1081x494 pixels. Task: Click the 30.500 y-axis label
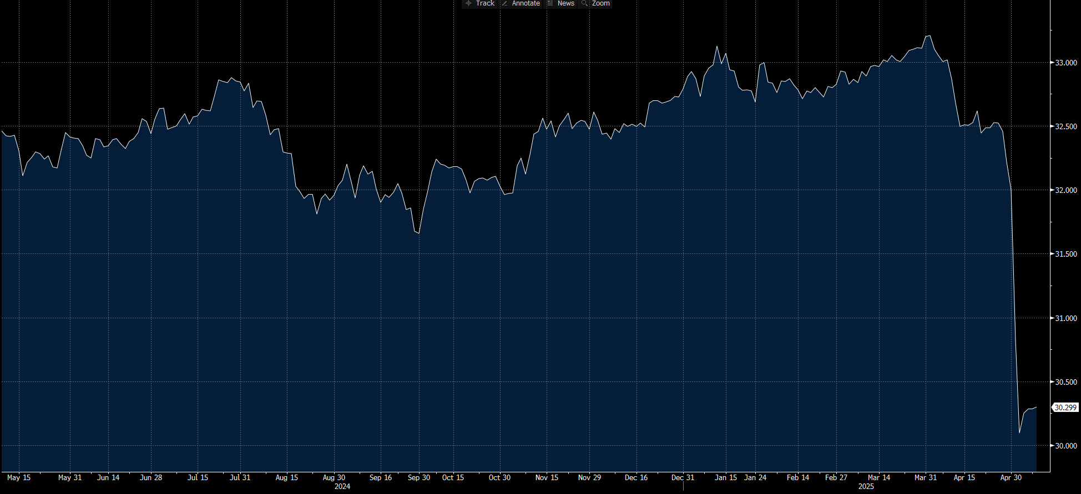pos(1066,382)
